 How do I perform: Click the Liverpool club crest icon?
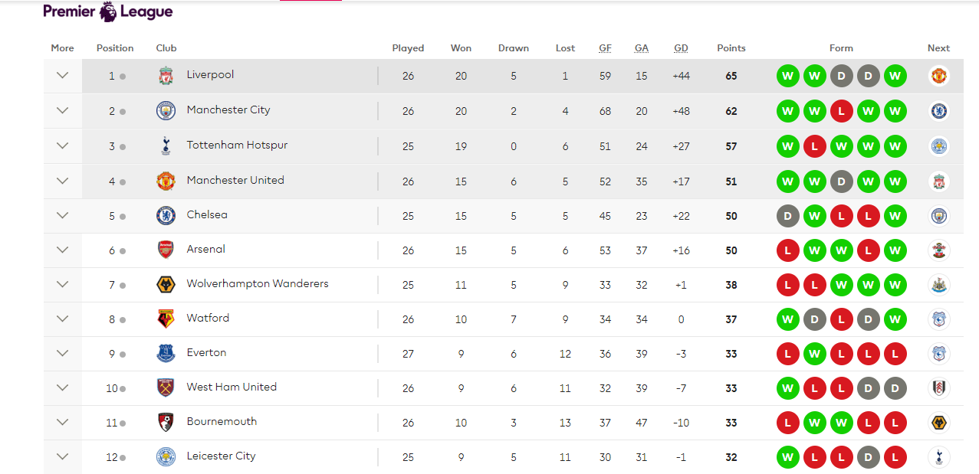pos(166,76)
